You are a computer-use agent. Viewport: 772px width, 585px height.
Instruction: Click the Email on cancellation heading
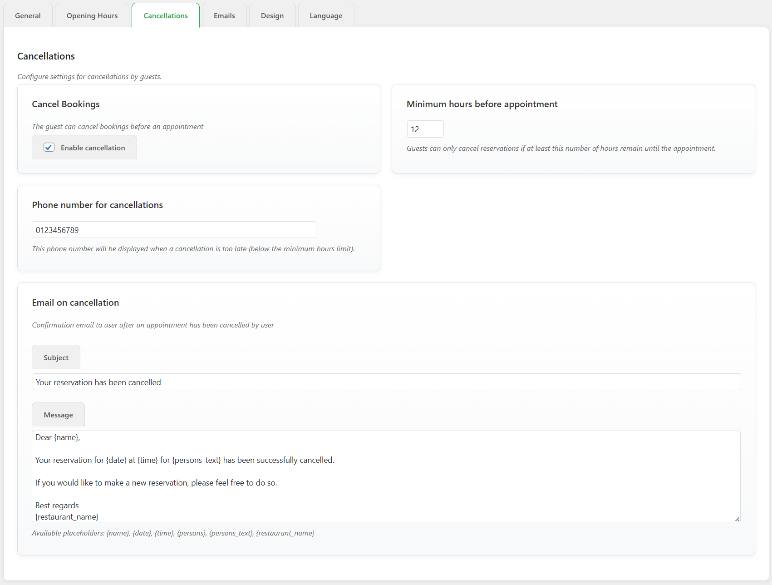pos(75,302)
